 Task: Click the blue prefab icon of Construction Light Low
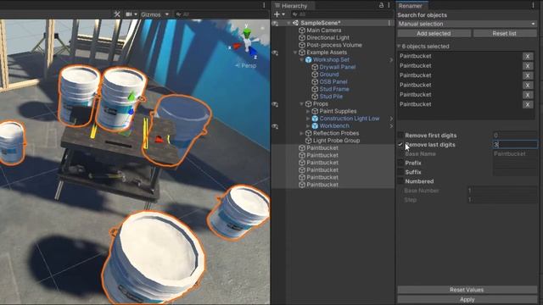315,119
